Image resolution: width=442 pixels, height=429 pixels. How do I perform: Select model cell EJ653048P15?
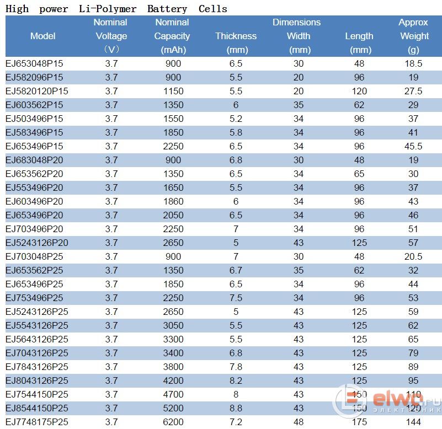pyautogui.click(x=34, y=63)
